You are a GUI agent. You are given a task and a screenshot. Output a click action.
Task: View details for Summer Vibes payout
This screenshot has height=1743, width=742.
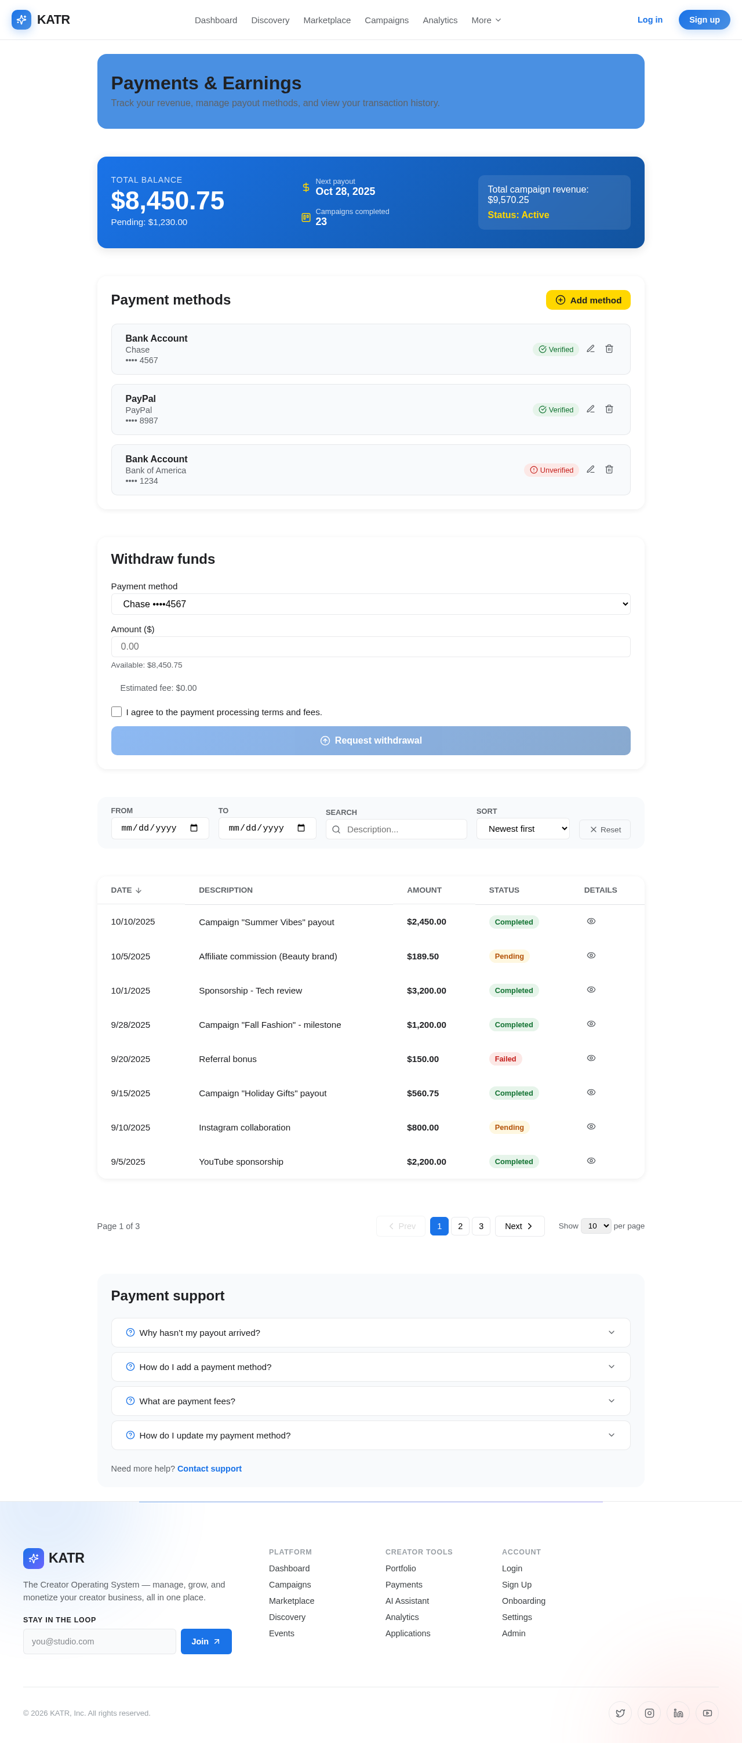tap(591, 922)
